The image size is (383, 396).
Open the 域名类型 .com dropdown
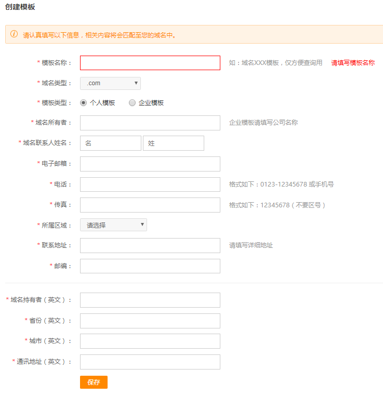pyautogui.click(x=110, y=83)
